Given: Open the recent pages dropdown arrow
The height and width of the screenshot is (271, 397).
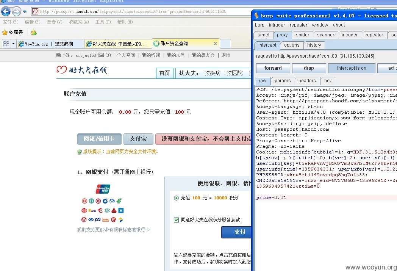Looking at the screenshot, I should (25, 12).
